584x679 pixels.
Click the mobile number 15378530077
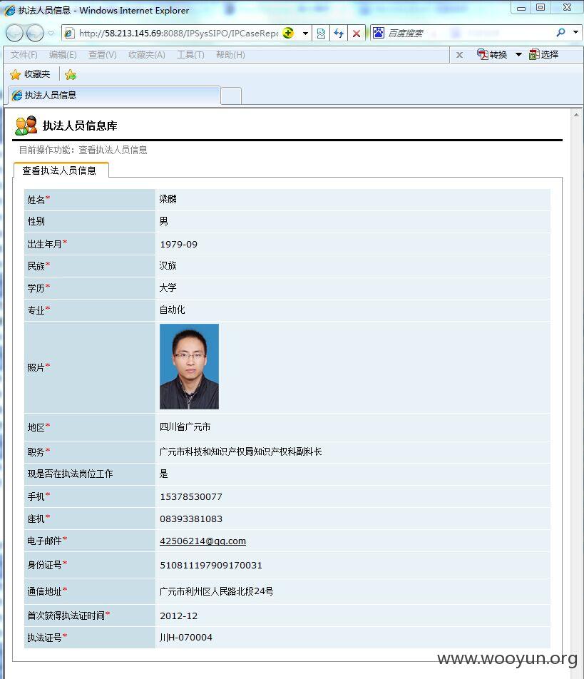click(x=191, y=496)
